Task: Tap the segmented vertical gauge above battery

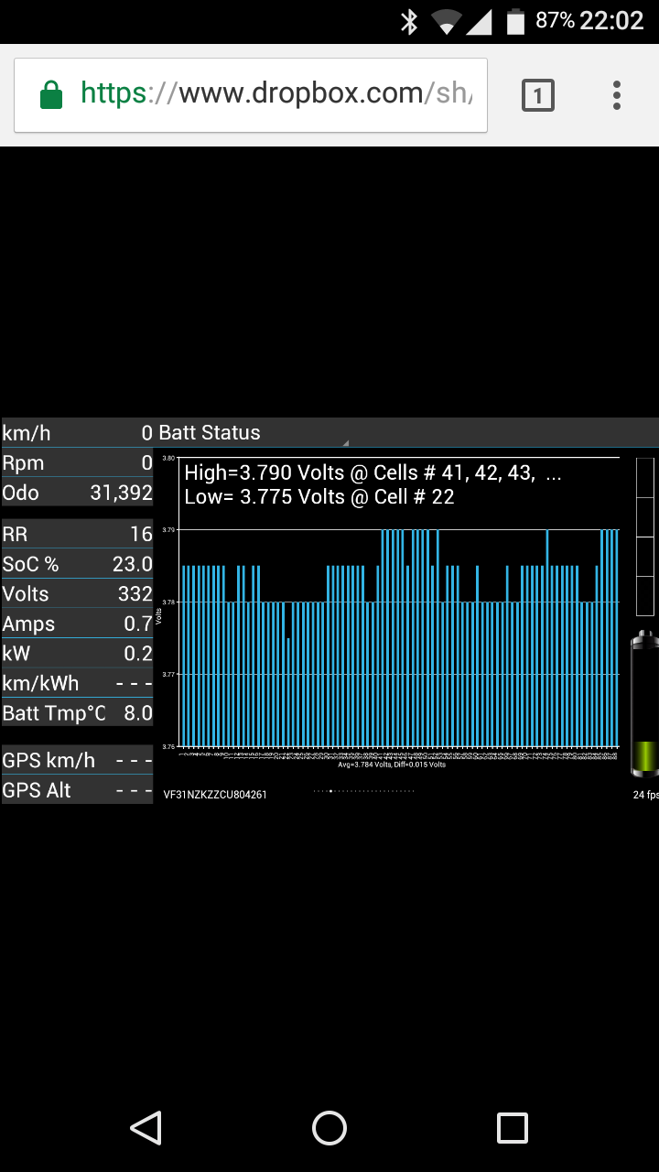Action: point(644,531)
